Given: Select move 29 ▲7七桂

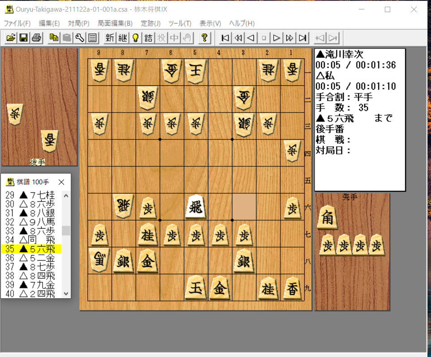Looking at the screenshot, I should pyautogui.click(x=31, y=195).
